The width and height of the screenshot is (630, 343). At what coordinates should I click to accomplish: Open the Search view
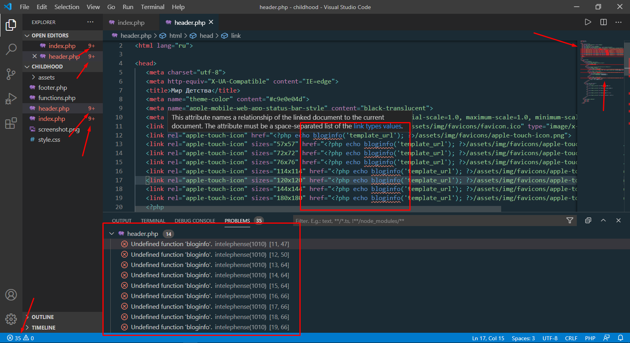pyautogui.click(x=11, y=49)
